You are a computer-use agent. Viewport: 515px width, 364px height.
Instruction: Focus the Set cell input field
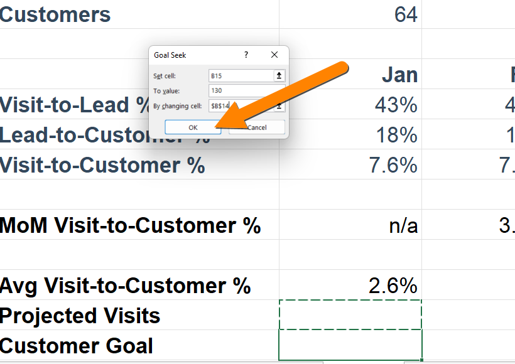click(241, 75)
